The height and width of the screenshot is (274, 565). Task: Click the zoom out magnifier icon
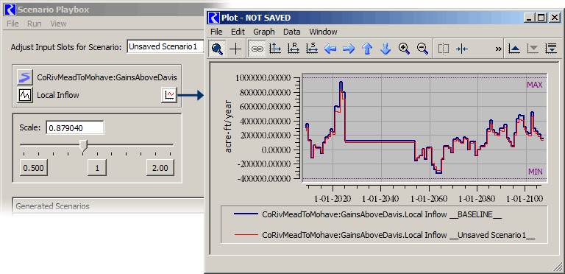[x=422, y=49]
